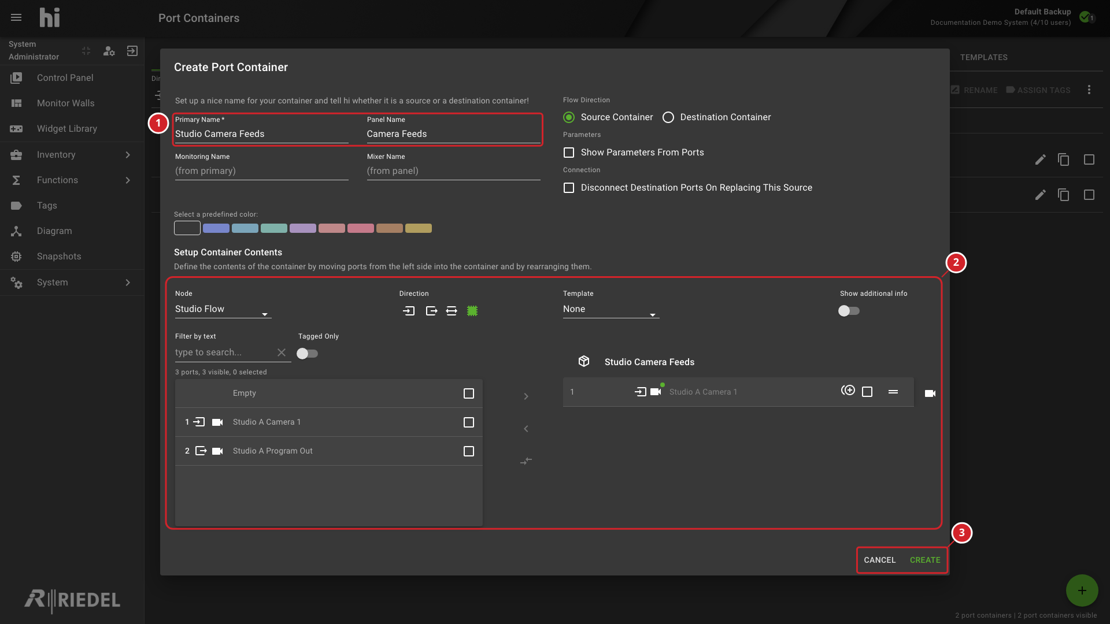
Task: Click the first row copy icon
Action: pyautogui.click(x=1064, y=159)
